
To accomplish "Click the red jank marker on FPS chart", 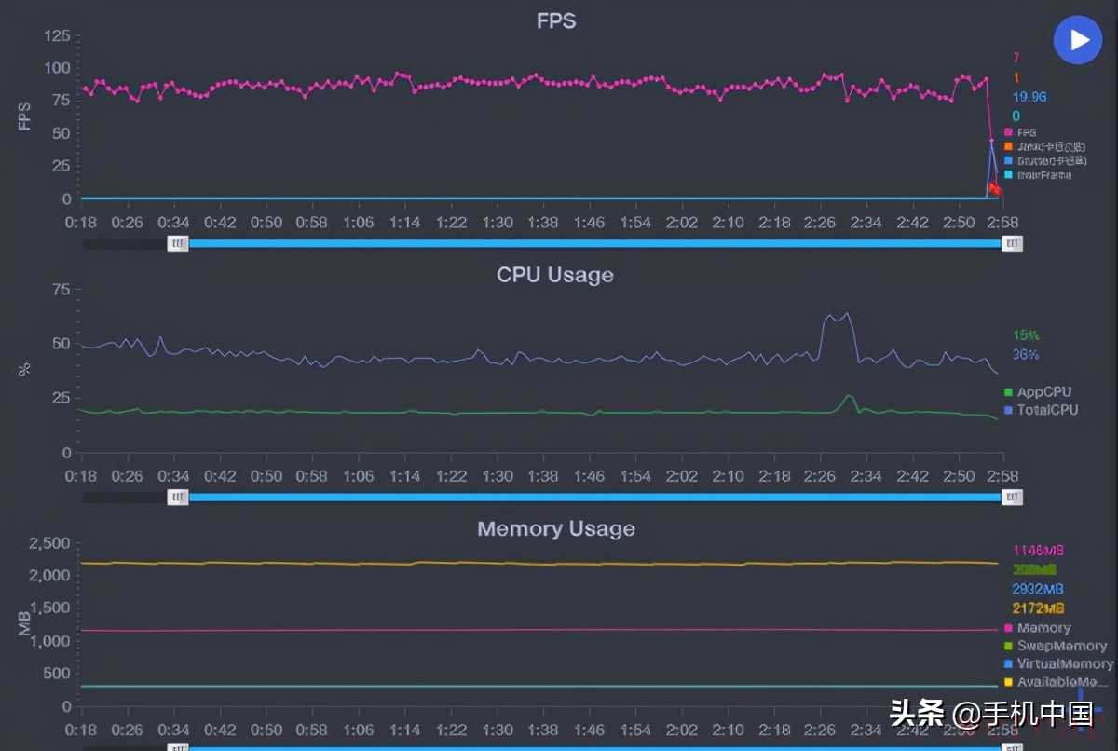I will point(995,189).
